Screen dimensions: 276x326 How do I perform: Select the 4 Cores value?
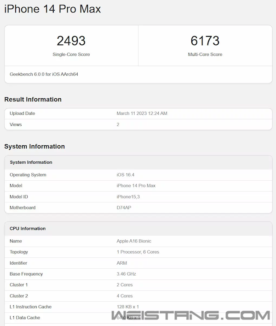(125, 296)
